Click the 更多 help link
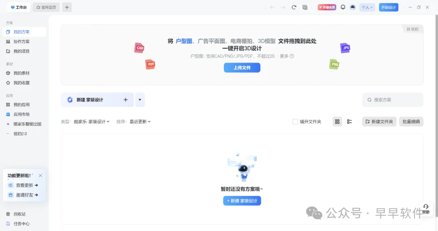The width and height of the screenshot is (438, 231). point(287,56)
